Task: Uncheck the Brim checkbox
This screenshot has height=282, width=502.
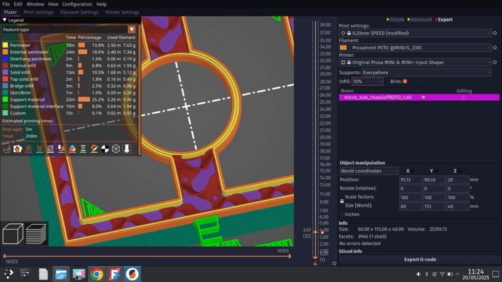Action: click(x=405, y=81)
